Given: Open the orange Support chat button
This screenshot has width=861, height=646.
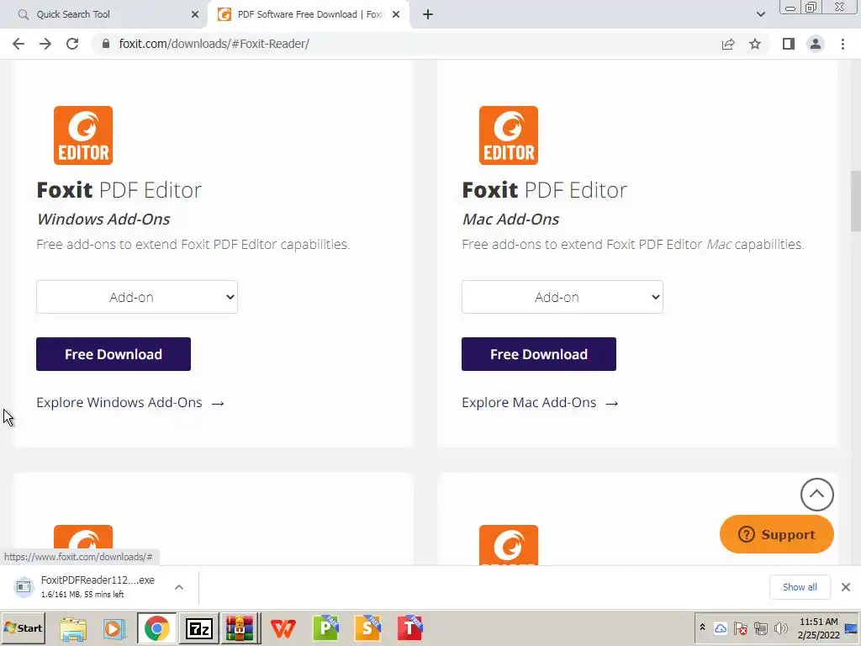Looking at the screenshot, I should point(776,534).
